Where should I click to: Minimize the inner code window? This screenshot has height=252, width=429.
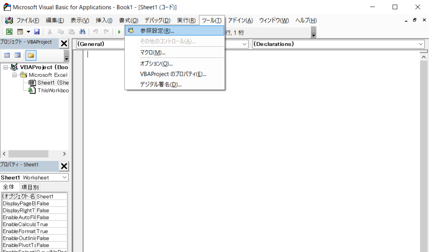[406, 20]
